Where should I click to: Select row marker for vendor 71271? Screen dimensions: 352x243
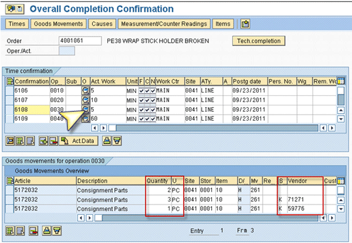[x=9, y=199]
